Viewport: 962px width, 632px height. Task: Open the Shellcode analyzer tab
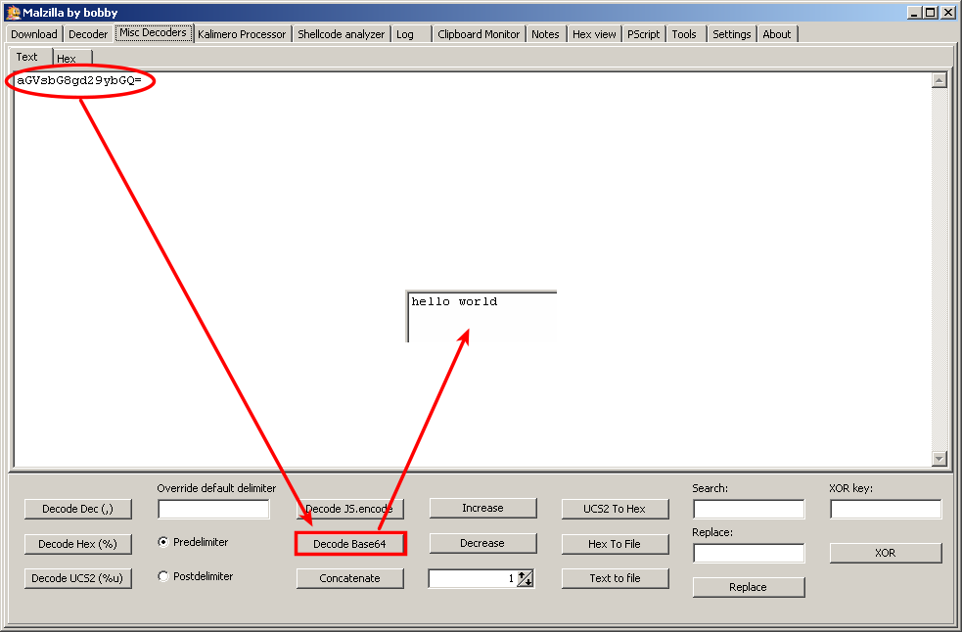coord(341,34)
